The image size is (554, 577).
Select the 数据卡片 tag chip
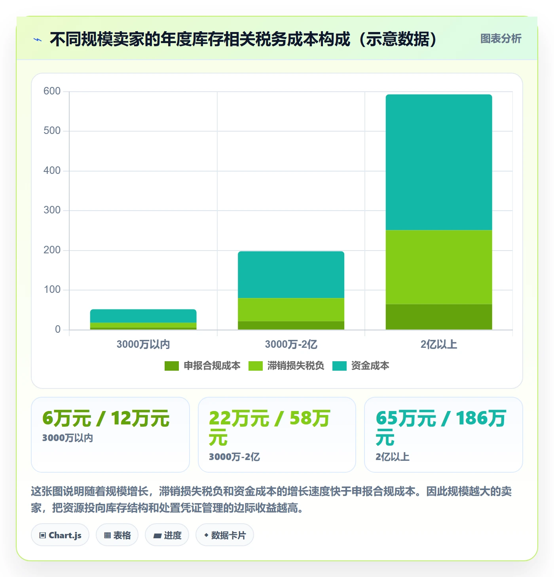[225, 535]
